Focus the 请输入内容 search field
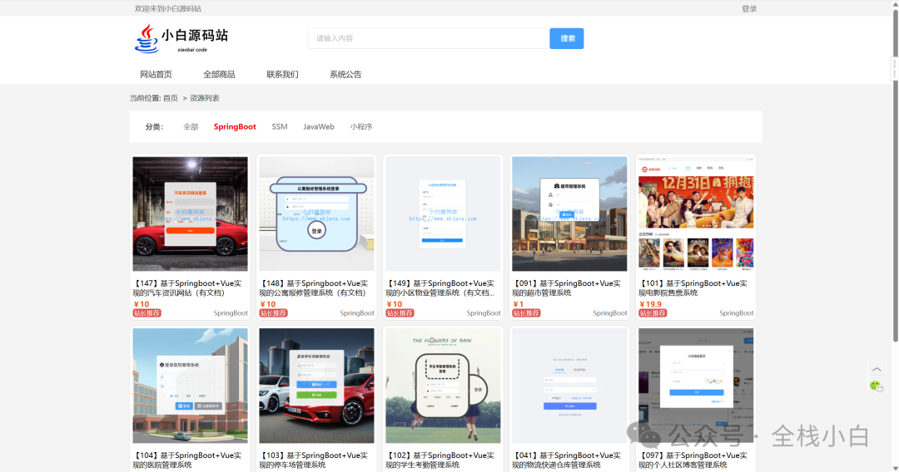Image resolution: width=899 pixels, height=472 pixels. [x=429, y=38]
